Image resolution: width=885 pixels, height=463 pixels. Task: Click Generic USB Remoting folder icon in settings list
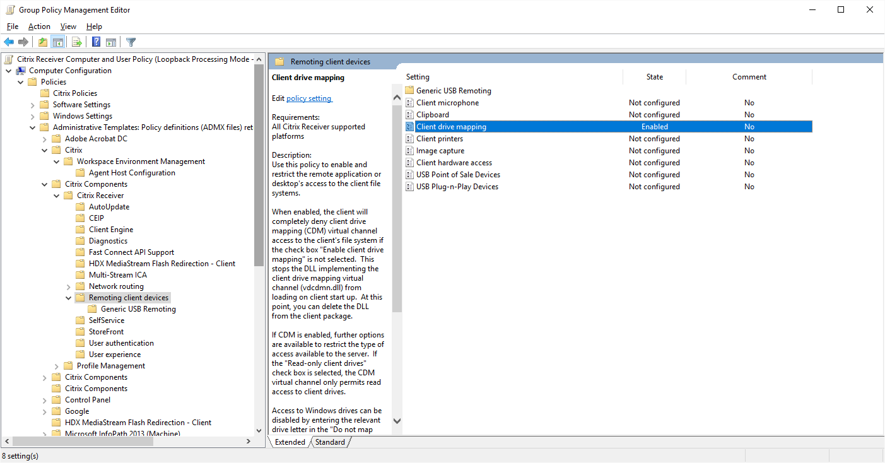click(409, 91)
